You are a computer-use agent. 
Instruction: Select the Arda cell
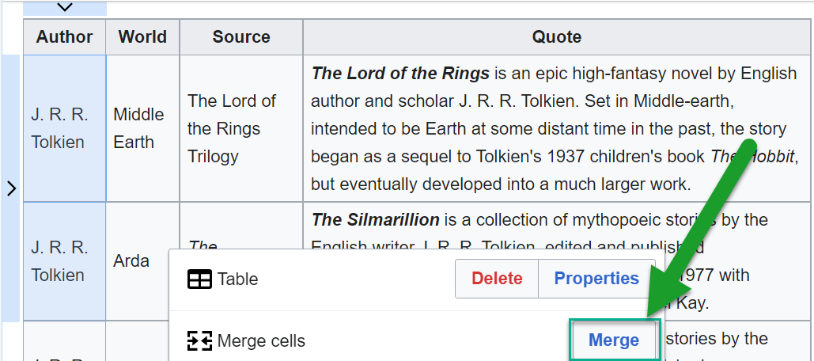pyautogui.click(x=131, y=260)
